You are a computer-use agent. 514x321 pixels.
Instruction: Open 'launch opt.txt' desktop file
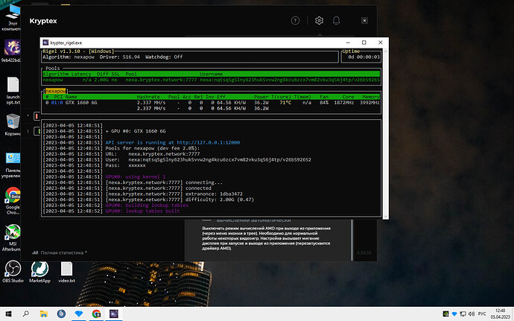click(x=13, y=91)
